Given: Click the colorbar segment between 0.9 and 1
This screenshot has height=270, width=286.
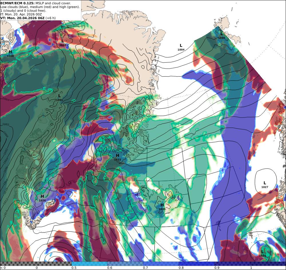Looking at the screenshot, I should [232, 264].
